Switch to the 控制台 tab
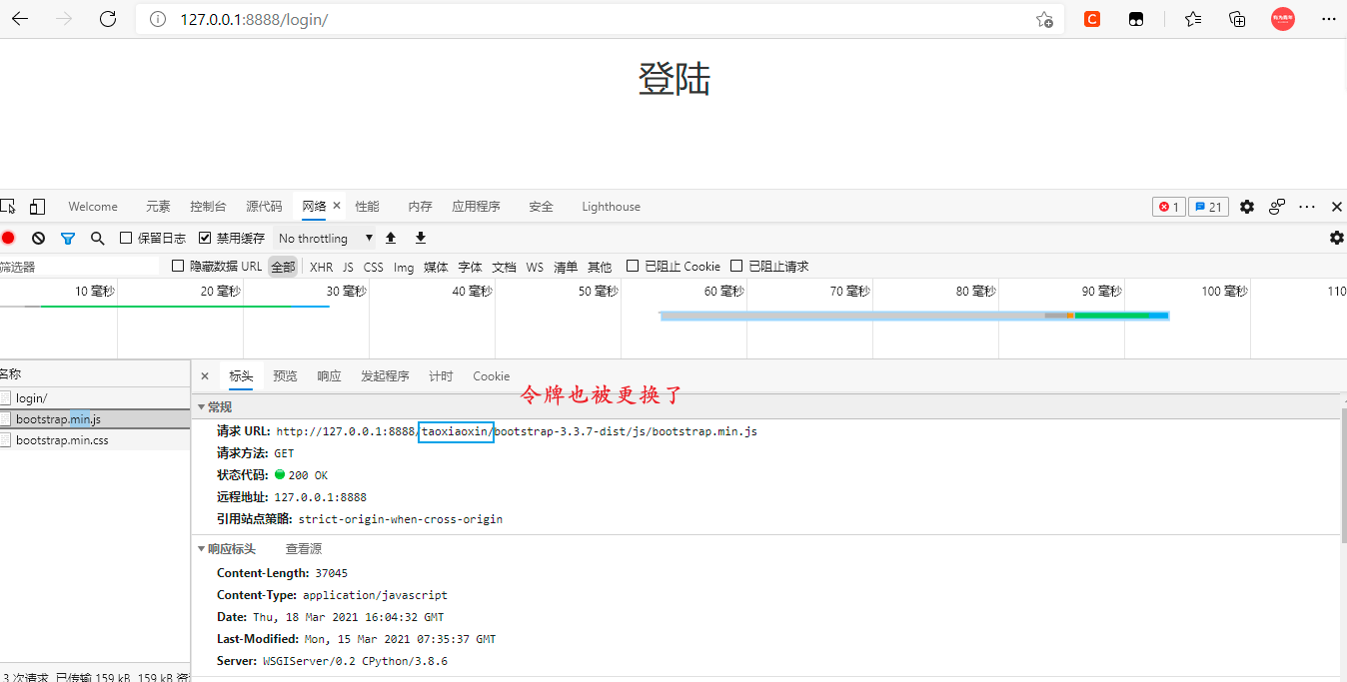 [208, 207]
